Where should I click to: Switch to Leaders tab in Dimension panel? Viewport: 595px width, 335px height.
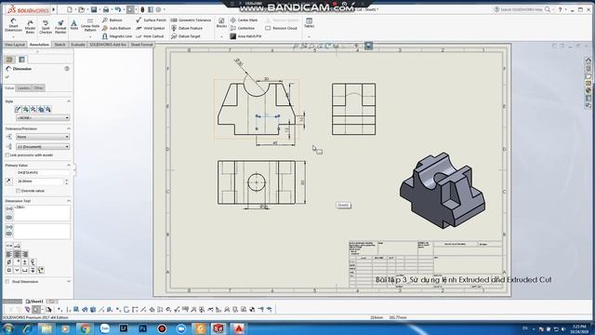(x=23, y=88)
